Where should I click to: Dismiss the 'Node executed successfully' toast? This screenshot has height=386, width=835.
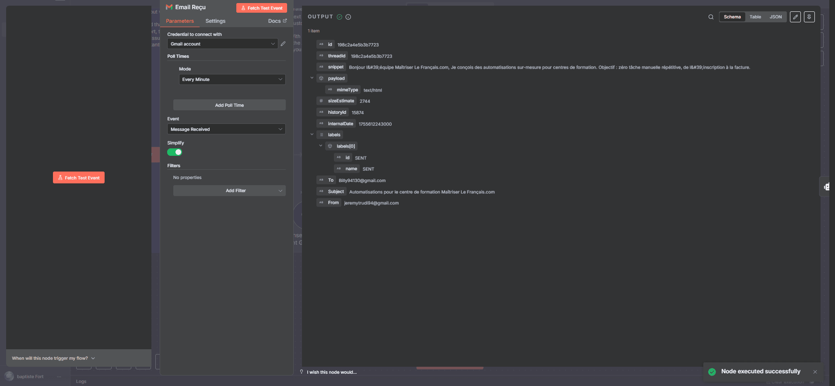click(815, 372)
